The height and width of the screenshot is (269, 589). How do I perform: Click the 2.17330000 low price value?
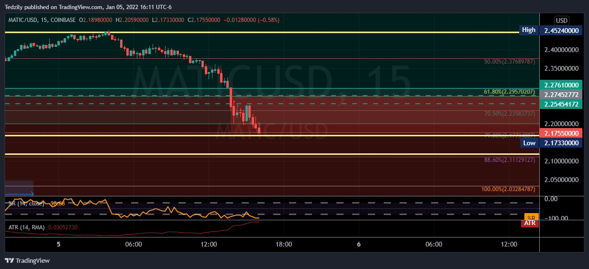pos(561,143)
